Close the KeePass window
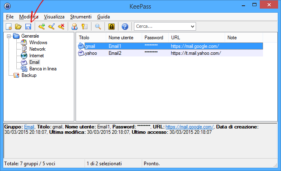The image size is (281, 171). [x=269, y=4]
